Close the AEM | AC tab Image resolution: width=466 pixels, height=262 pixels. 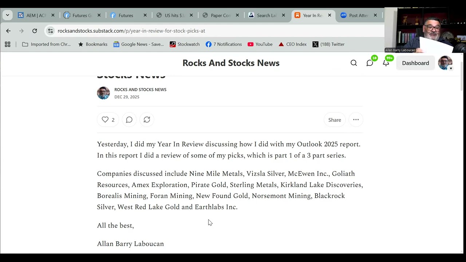point(53,15)
